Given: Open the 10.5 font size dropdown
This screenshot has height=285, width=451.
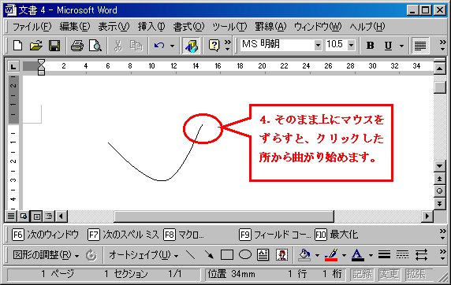Looking at the screenshot, I should pos(351,46).
